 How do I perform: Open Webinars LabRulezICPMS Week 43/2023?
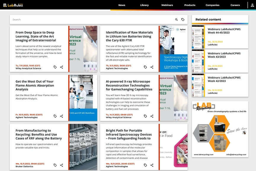click(224, 55)
